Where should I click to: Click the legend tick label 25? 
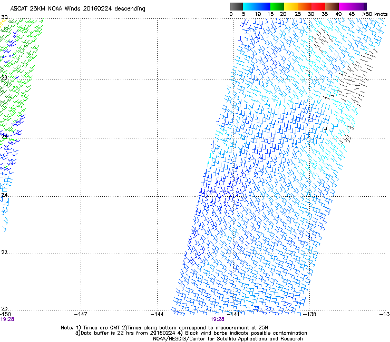(x=298, y=14)
